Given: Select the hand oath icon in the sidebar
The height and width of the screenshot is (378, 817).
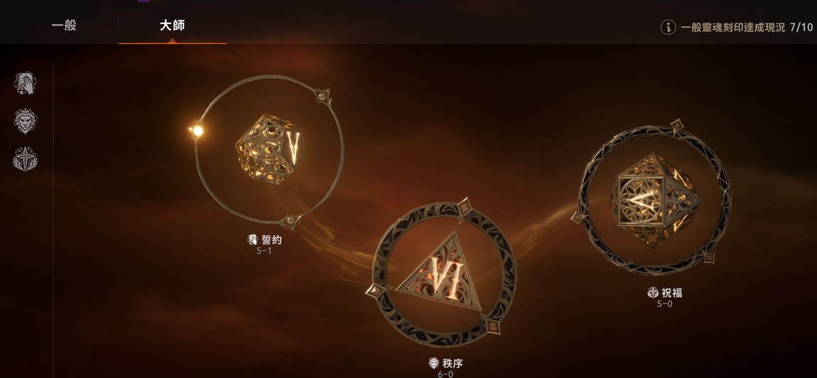Looking at the screenshot, I should pyautogui.click(x=25, y=83).
